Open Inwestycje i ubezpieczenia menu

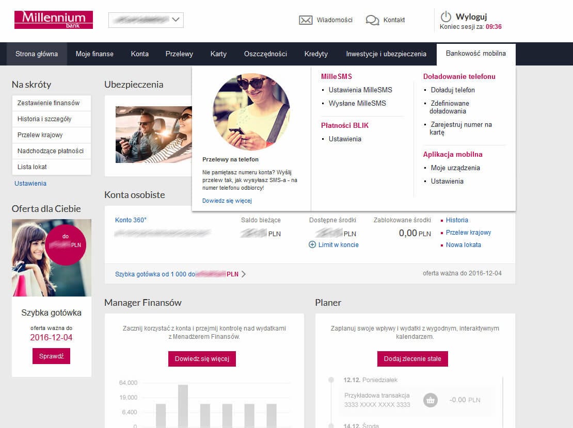click(386, 54)
